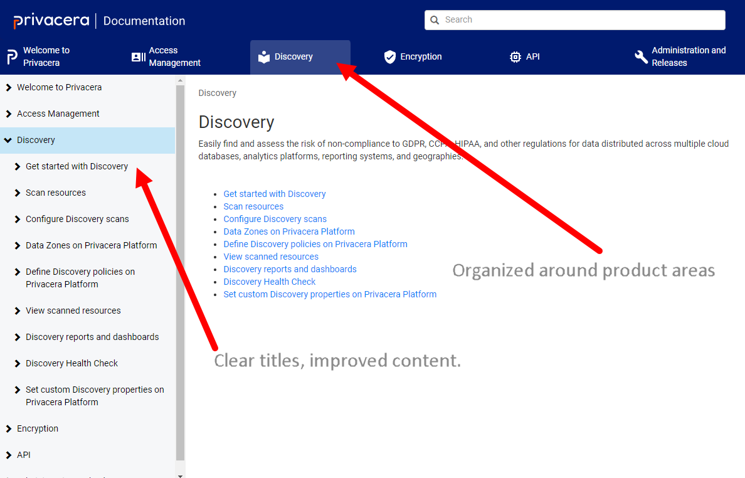The image size is (745, 478).
Task: Select View scanned resources in sidebar tree
Action: (73, 311)
